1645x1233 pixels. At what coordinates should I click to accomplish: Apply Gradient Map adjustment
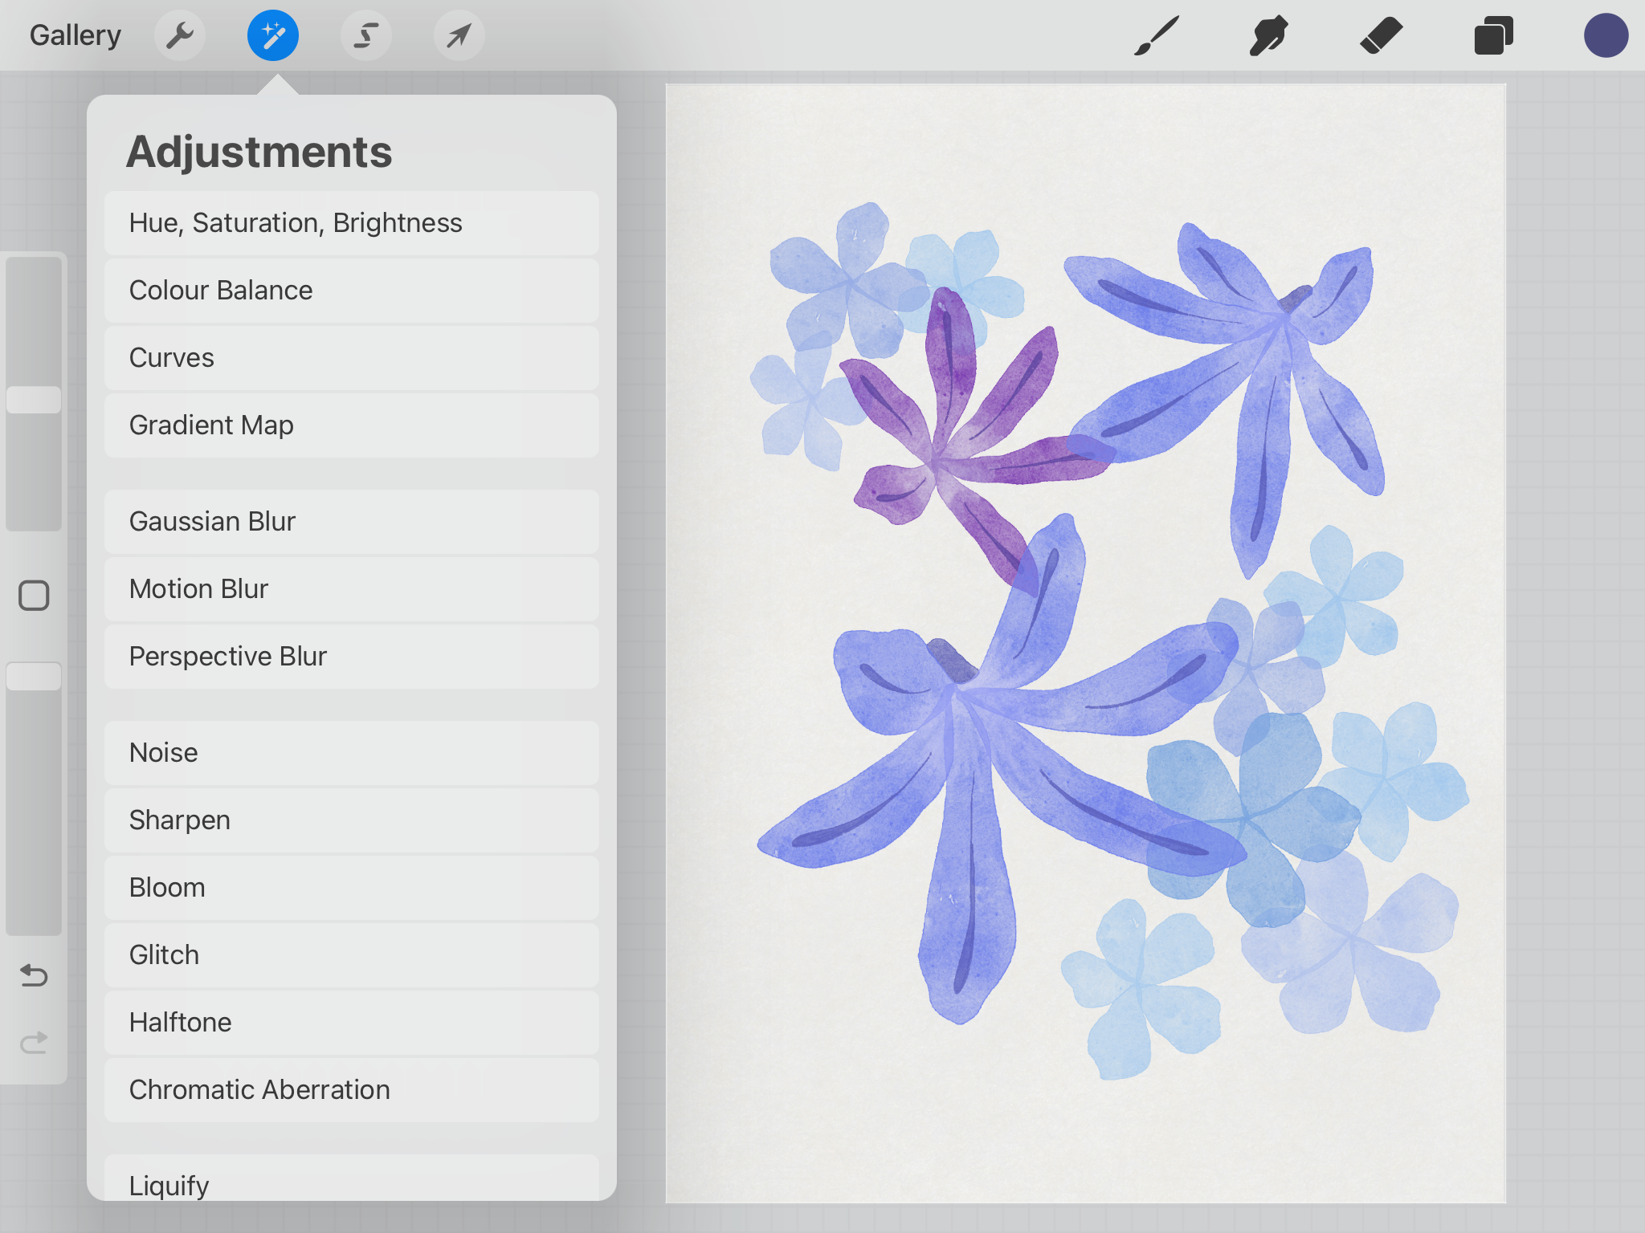tap(352, 425)
